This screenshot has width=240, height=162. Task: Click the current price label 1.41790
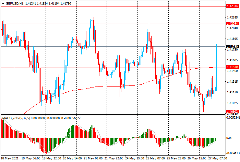232,47
